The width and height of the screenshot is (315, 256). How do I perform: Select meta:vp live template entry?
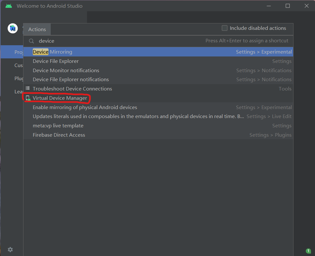(x=158, y=125)
